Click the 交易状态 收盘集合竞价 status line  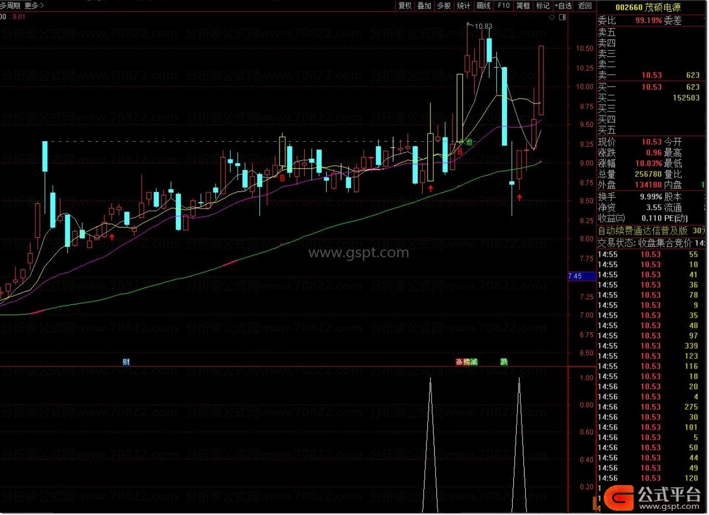click(651, 242)
